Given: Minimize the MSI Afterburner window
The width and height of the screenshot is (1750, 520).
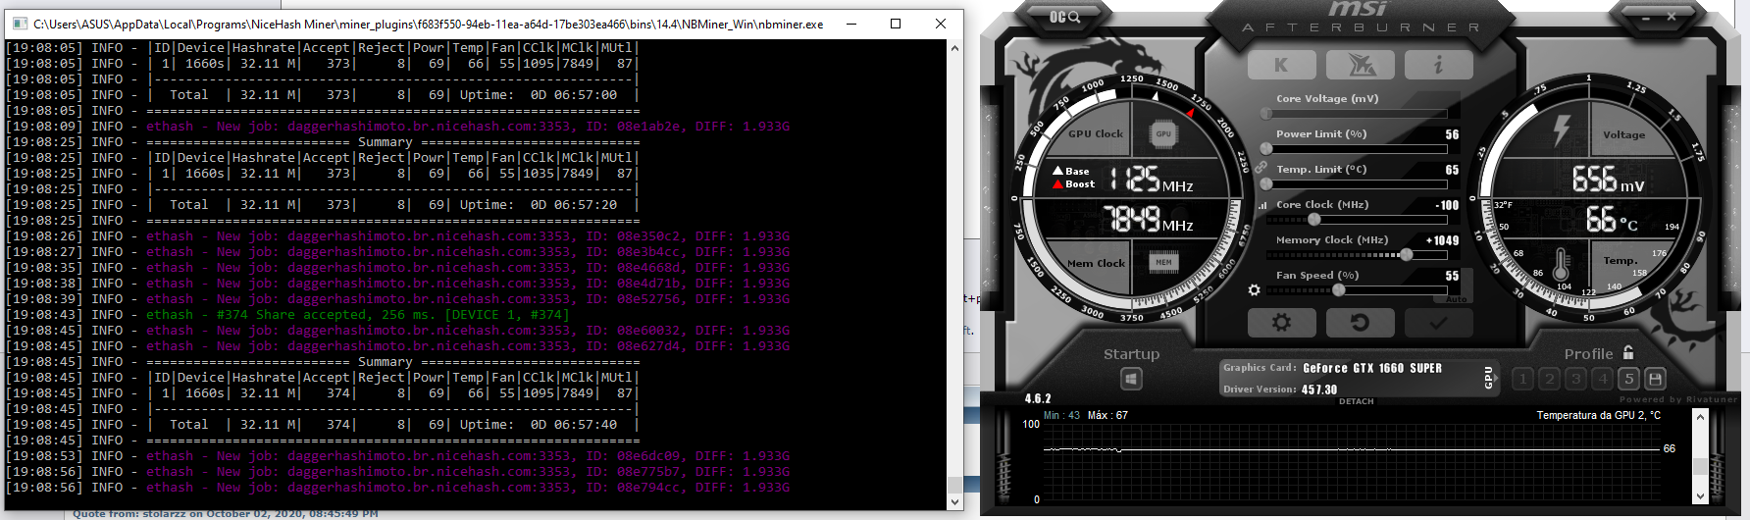Looking at the screenshot, I should click(1645, 17).
